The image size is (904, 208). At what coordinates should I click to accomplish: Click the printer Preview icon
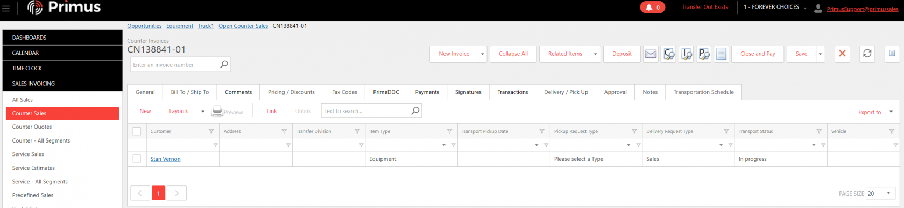pos(227,112)
